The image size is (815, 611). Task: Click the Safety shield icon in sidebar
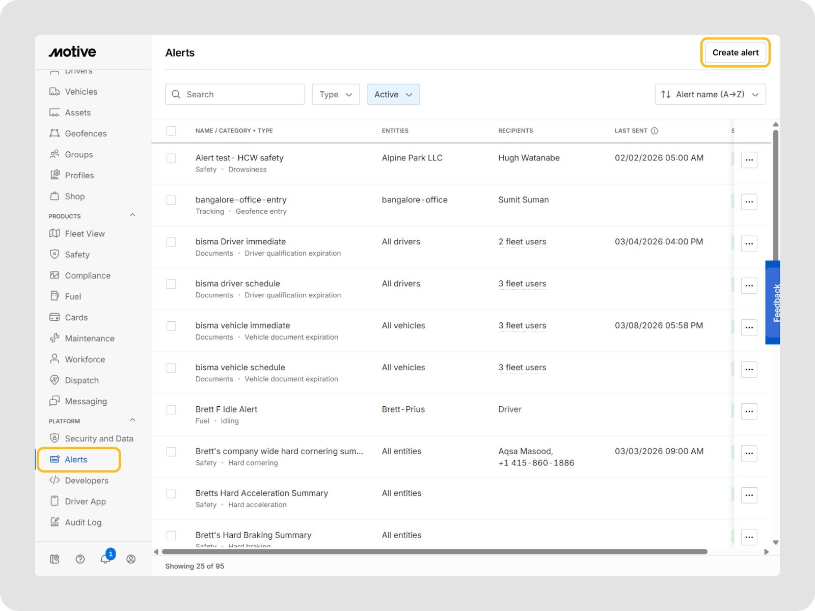pyautogui.click(x=55, y=255)
